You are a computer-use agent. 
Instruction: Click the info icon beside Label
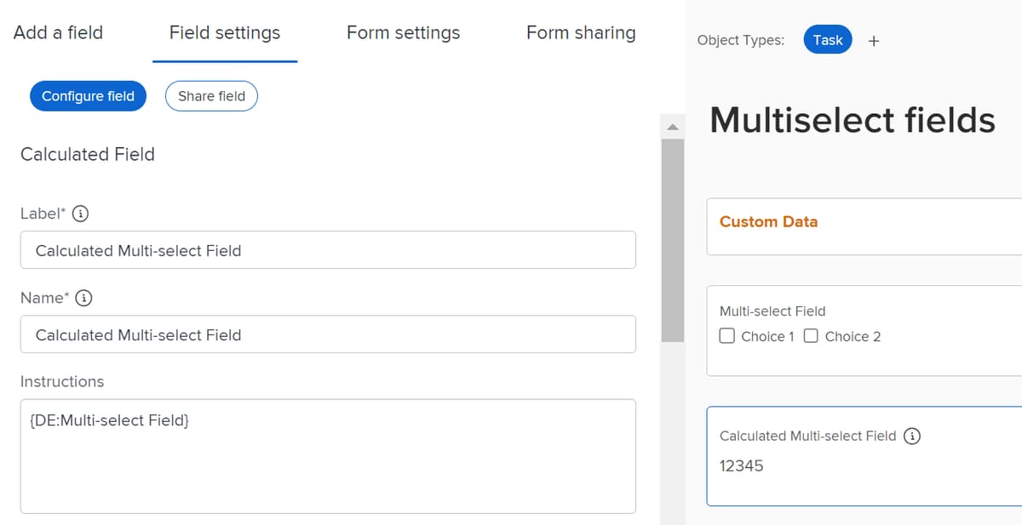pyautogui.click(x=80, y=214)
